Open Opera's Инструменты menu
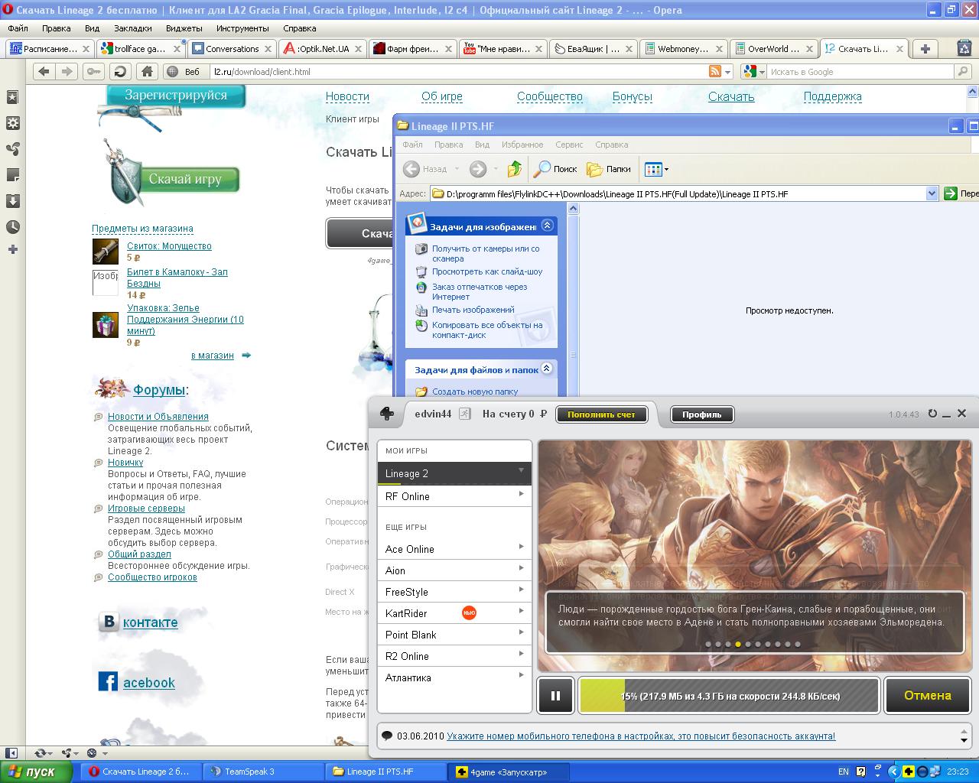The image size is (979, 783). tap(242, 28)
